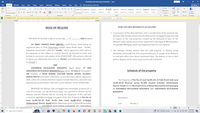Decrease paragraph indent
This screenshot has width=200, height=113.
[62, 9]
